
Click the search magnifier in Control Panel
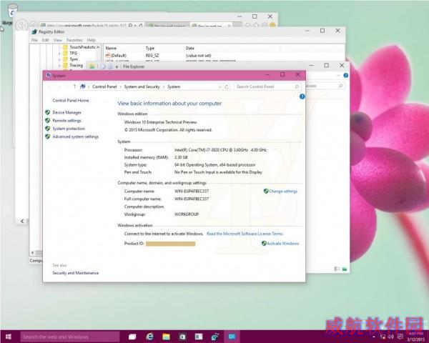pos(297,86)
